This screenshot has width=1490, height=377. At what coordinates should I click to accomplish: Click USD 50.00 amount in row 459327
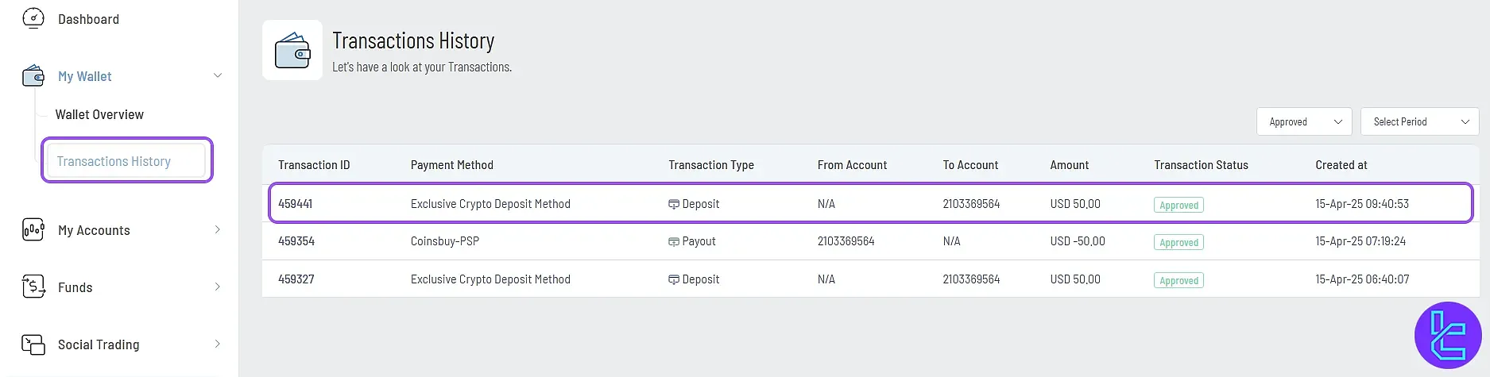(1075, 279)
